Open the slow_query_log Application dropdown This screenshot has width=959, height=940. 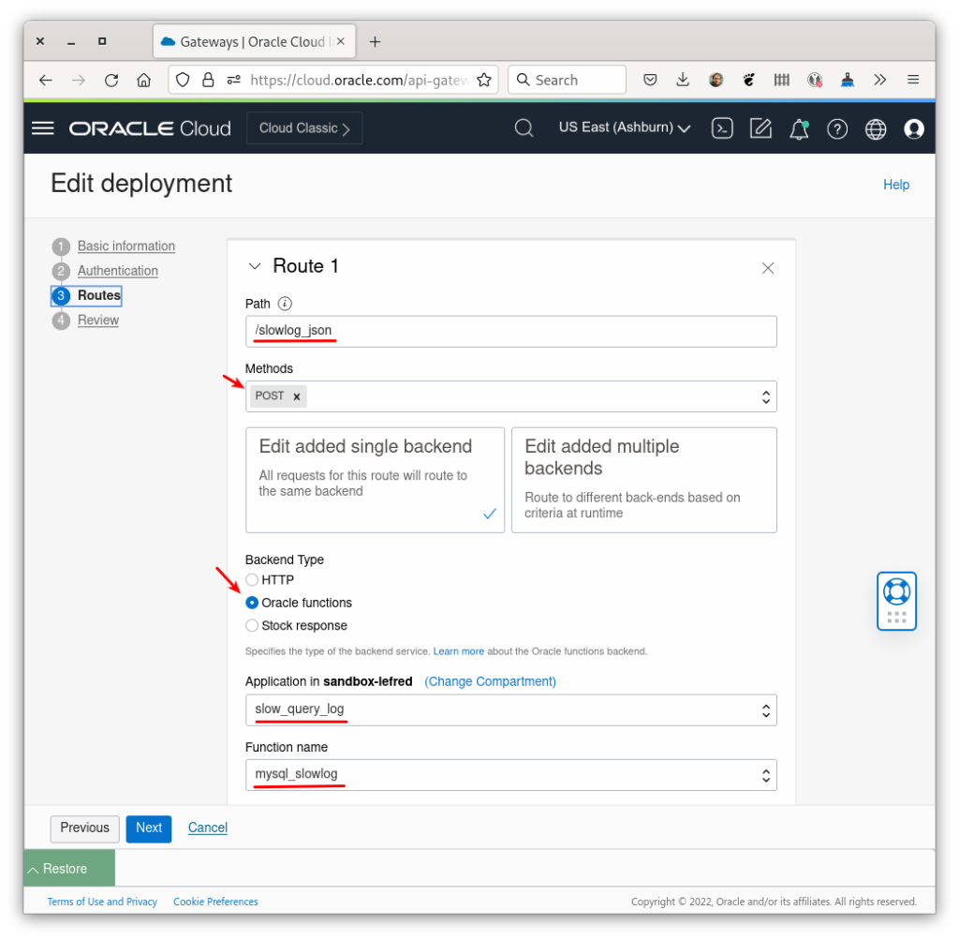(x=765, y=709)
